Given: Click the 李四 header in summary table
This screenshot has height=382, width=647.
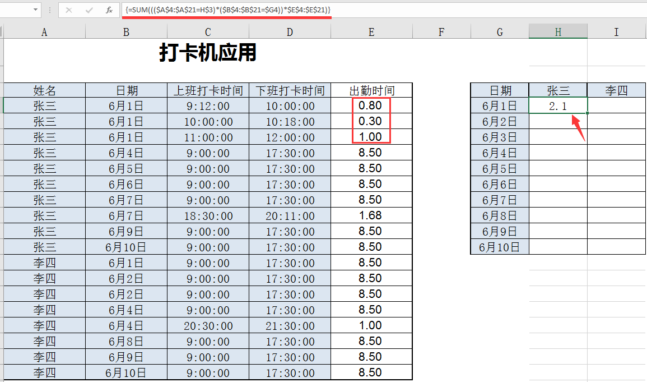Looking at the screenshot, I should 616,90.
